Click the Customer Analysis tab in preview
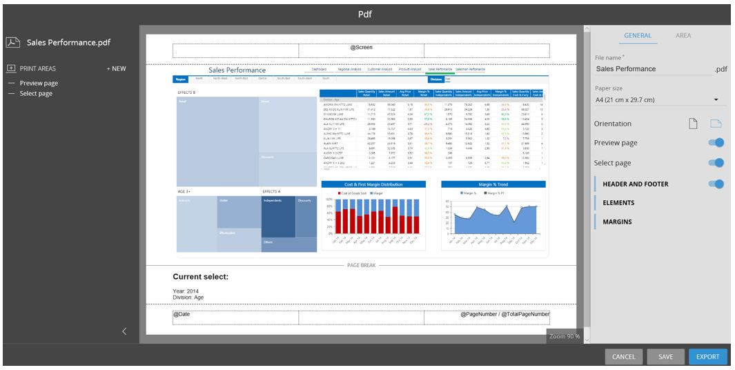The width and height of the screenshot is (735, 370). (x=380, y=70)
